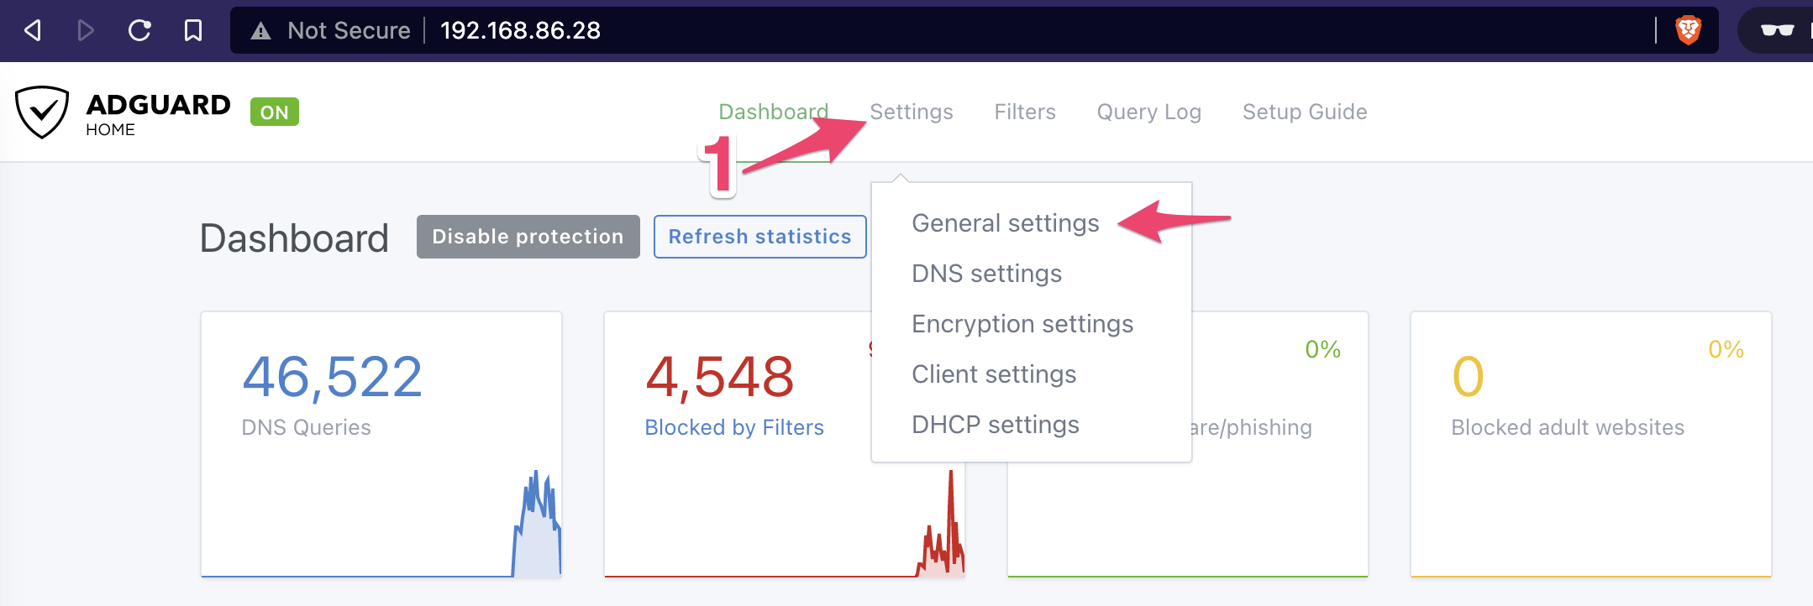Click the green 0% percentage
The width and height of the screenshot is (1813, 606).
(1323, 349)
